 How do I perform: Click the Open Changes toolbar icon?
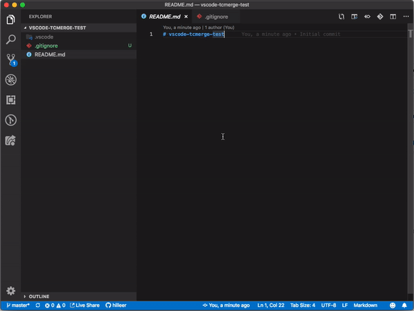(342, 17)
